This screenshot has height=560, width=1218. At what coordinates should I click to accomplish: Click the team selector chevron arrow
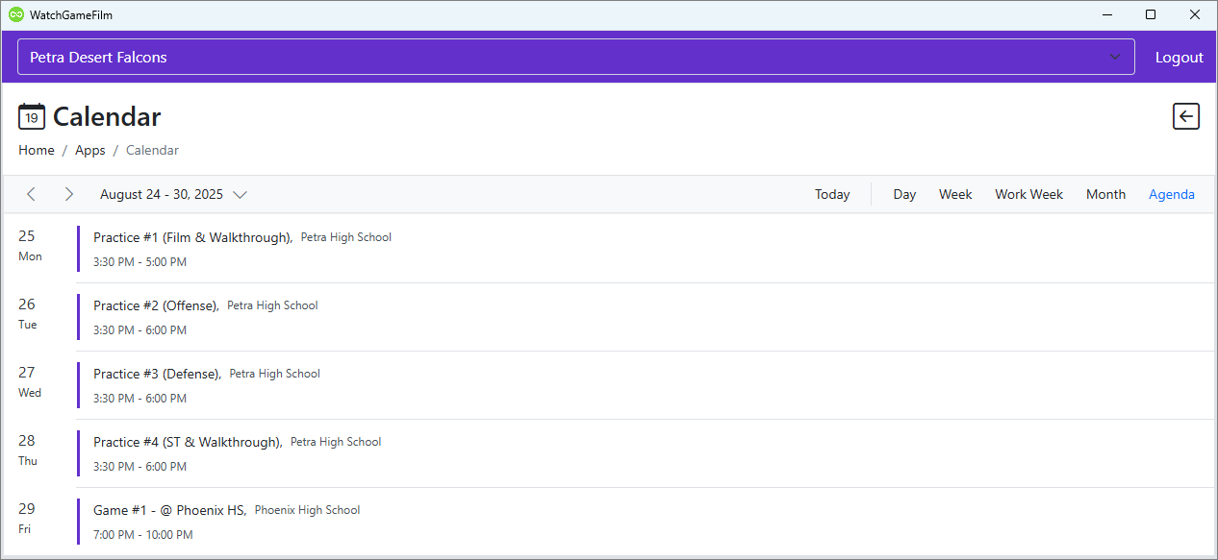(x=1115, y=57)
